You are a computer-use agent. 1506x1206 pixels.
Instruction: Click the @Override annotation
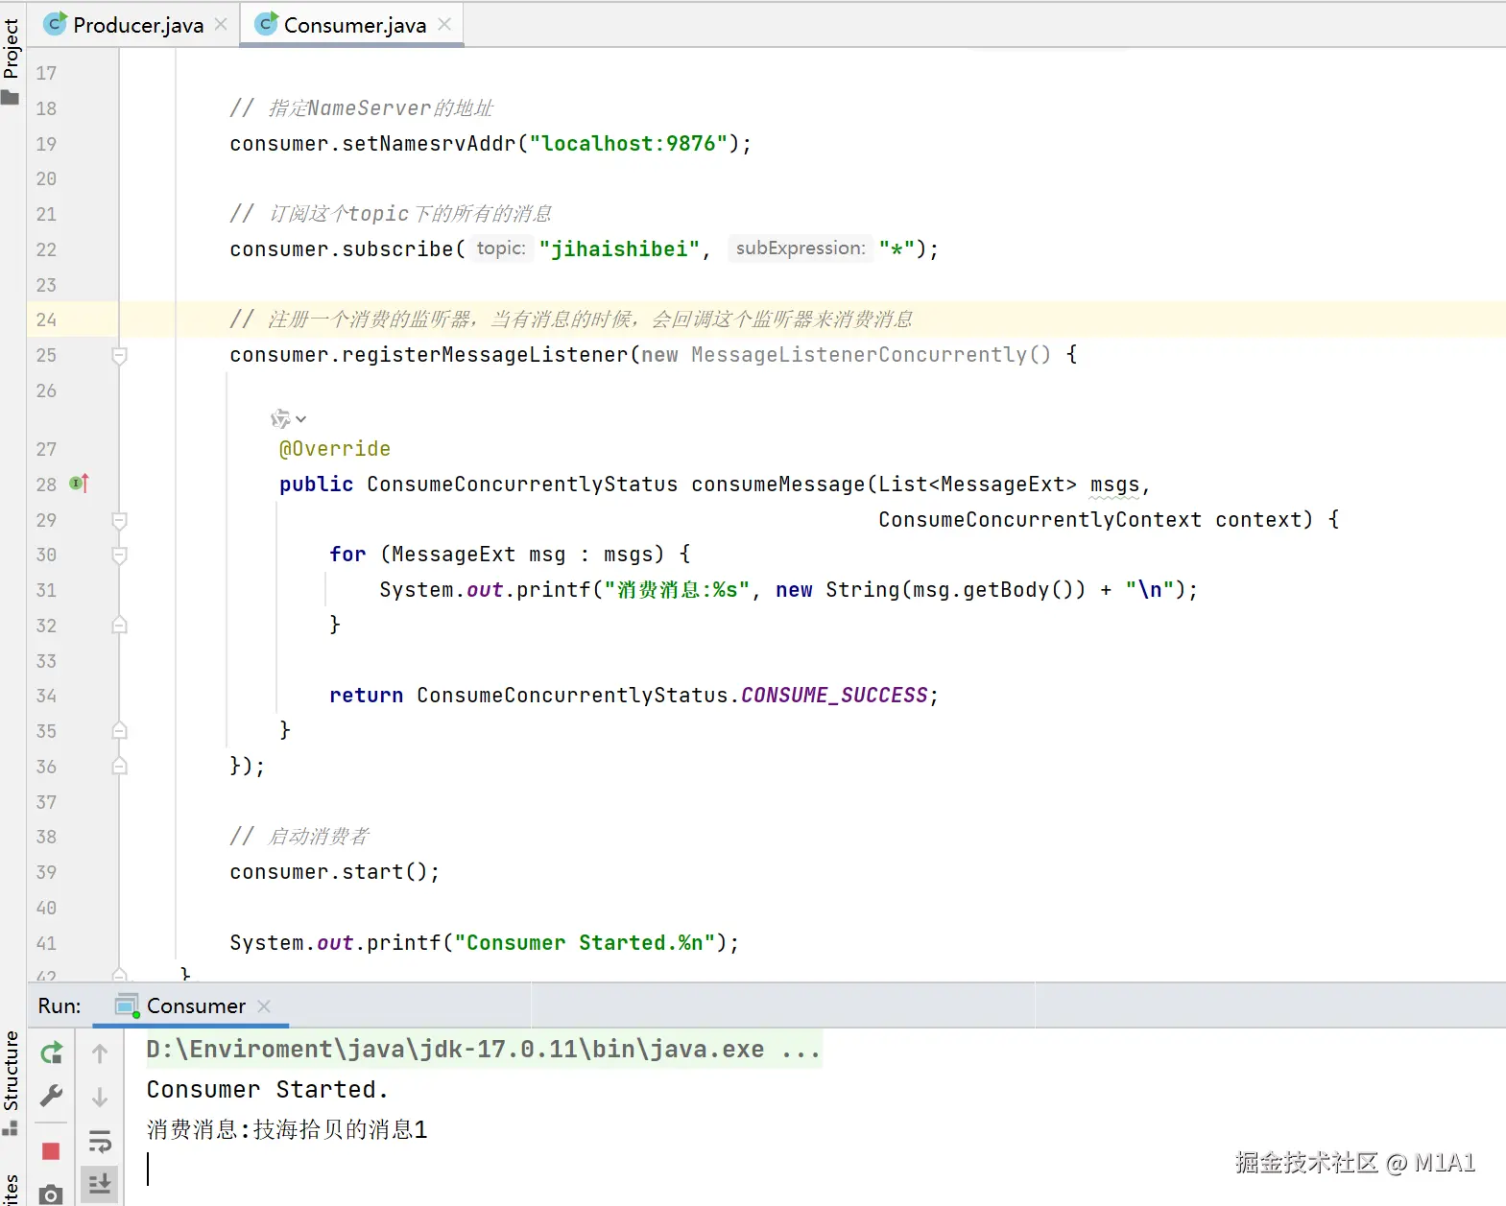click(x=334, y=449)
